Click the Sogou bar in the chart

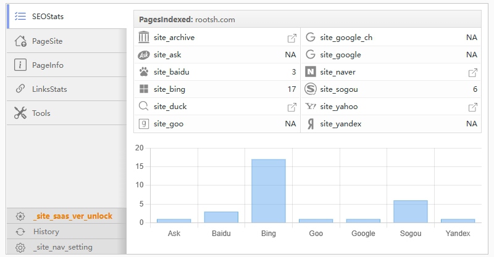click(x=411, y=211)
